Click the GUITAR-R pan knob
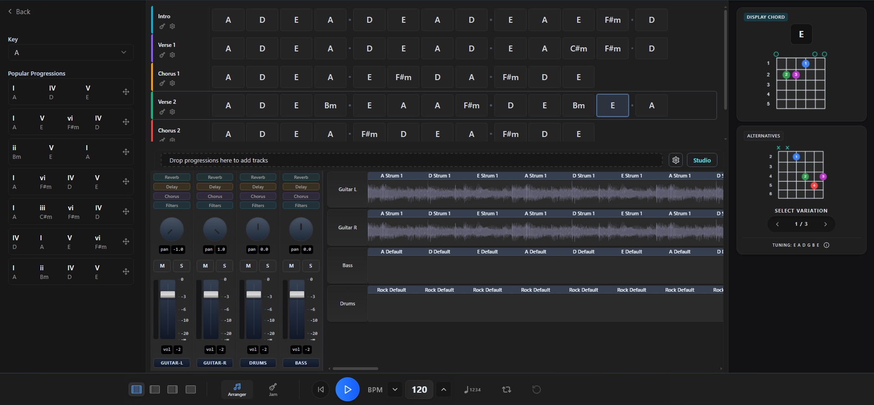 (x=215, y=229)
